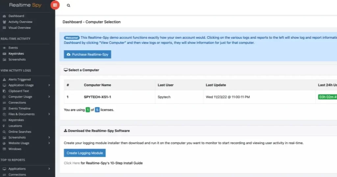Viewport: 337px width, 177px height.
Task: Open the Windows log entry
Action: [x=15, y=149]
